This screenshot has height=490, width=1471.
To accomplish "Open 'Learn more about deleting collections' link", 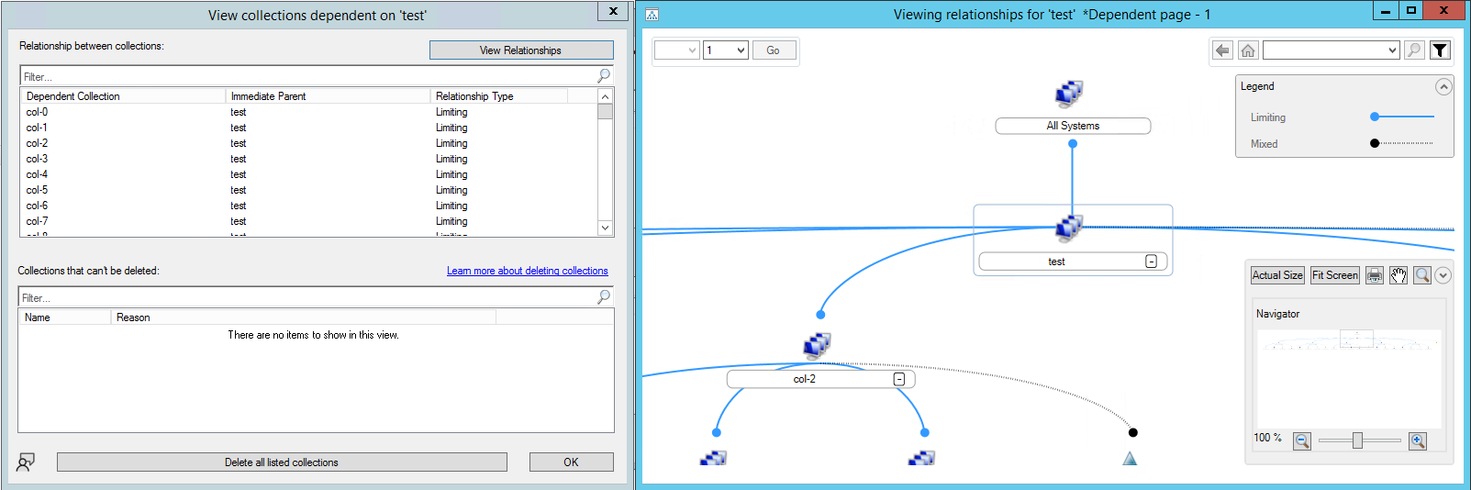I will click(x=527, y=271).
